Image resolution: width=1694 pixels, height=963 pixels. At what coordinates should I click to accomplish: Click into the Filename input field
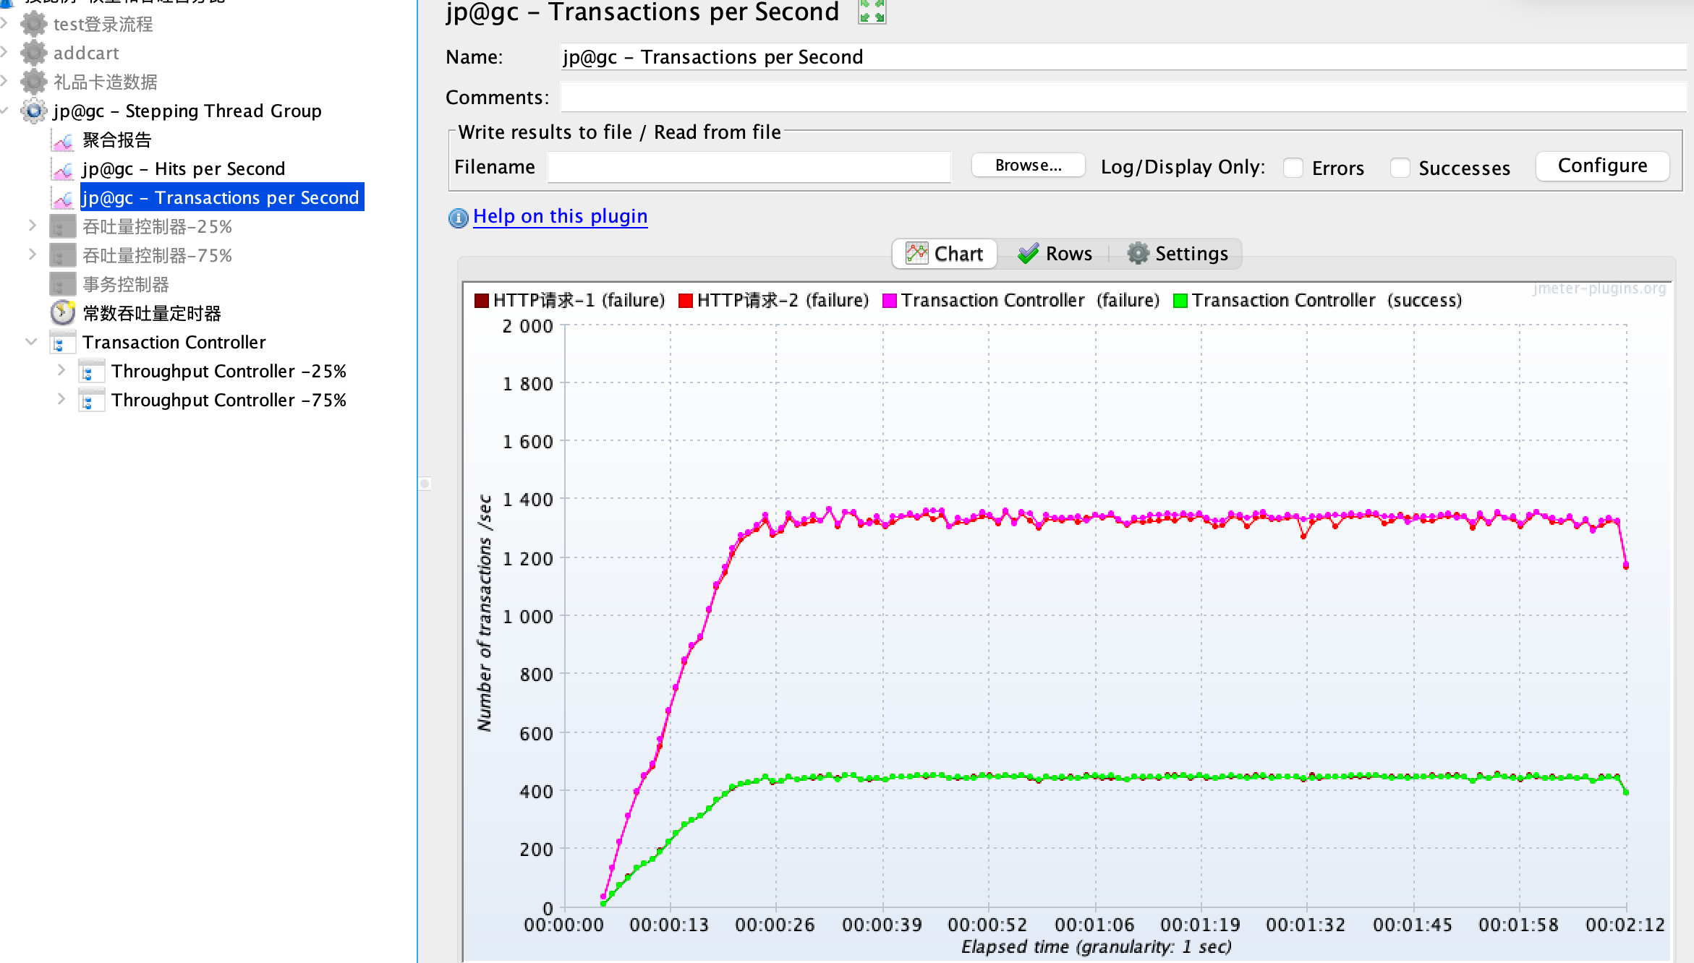[749, 167]
